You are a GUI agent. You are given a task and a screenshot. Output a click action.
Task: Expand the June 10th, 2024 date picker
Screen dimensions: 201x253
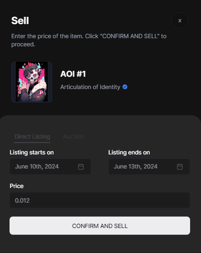click(50, 167)
